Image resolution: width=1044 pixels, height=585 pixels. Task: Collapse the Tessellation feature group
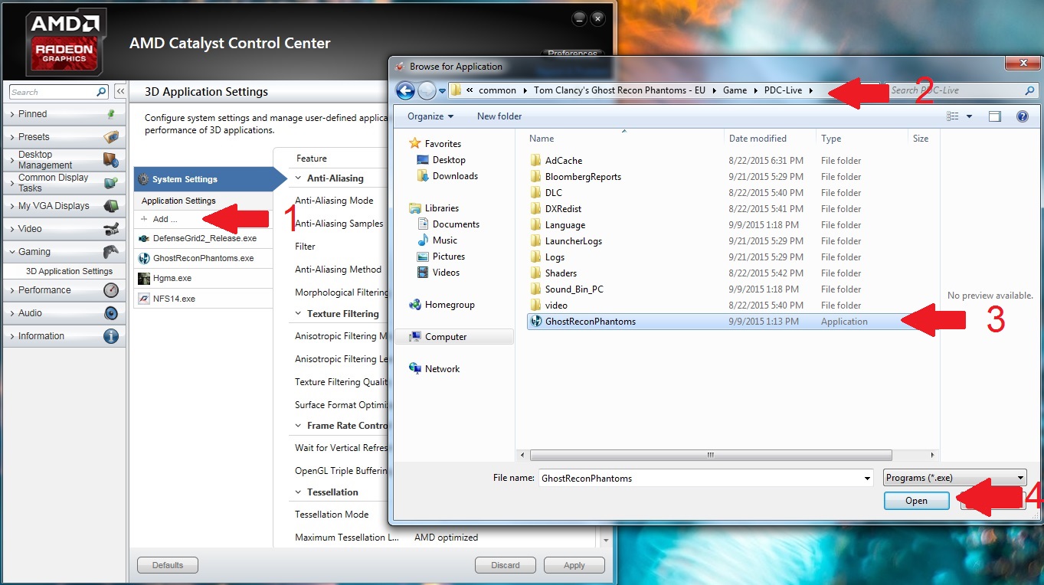coord(299,492)
